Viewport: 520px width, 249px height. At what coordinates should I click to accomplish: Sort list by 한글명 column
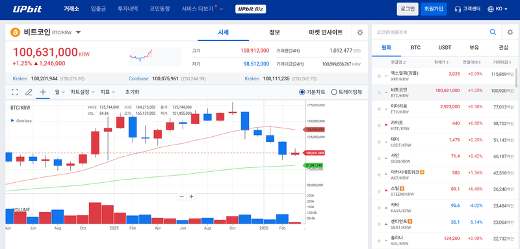point(398,62)
